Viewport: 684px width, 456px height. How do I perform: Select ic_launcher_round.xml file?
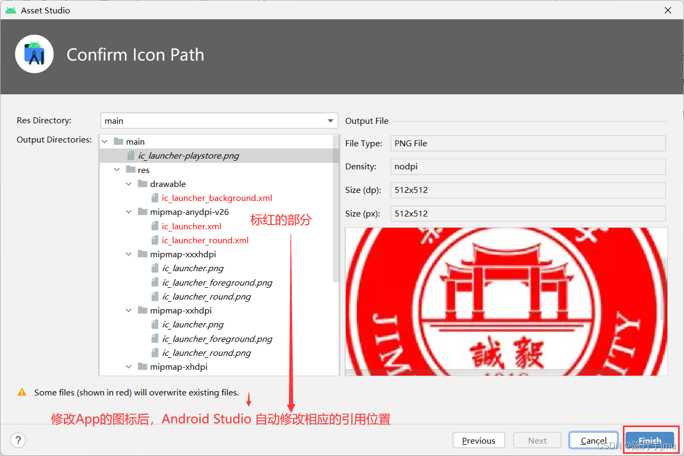pos(205,240)
